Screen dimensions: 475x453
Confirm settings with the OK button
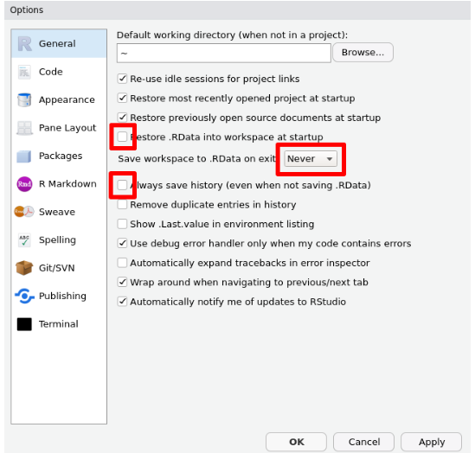pyautogui.click(x=296, y=442)
